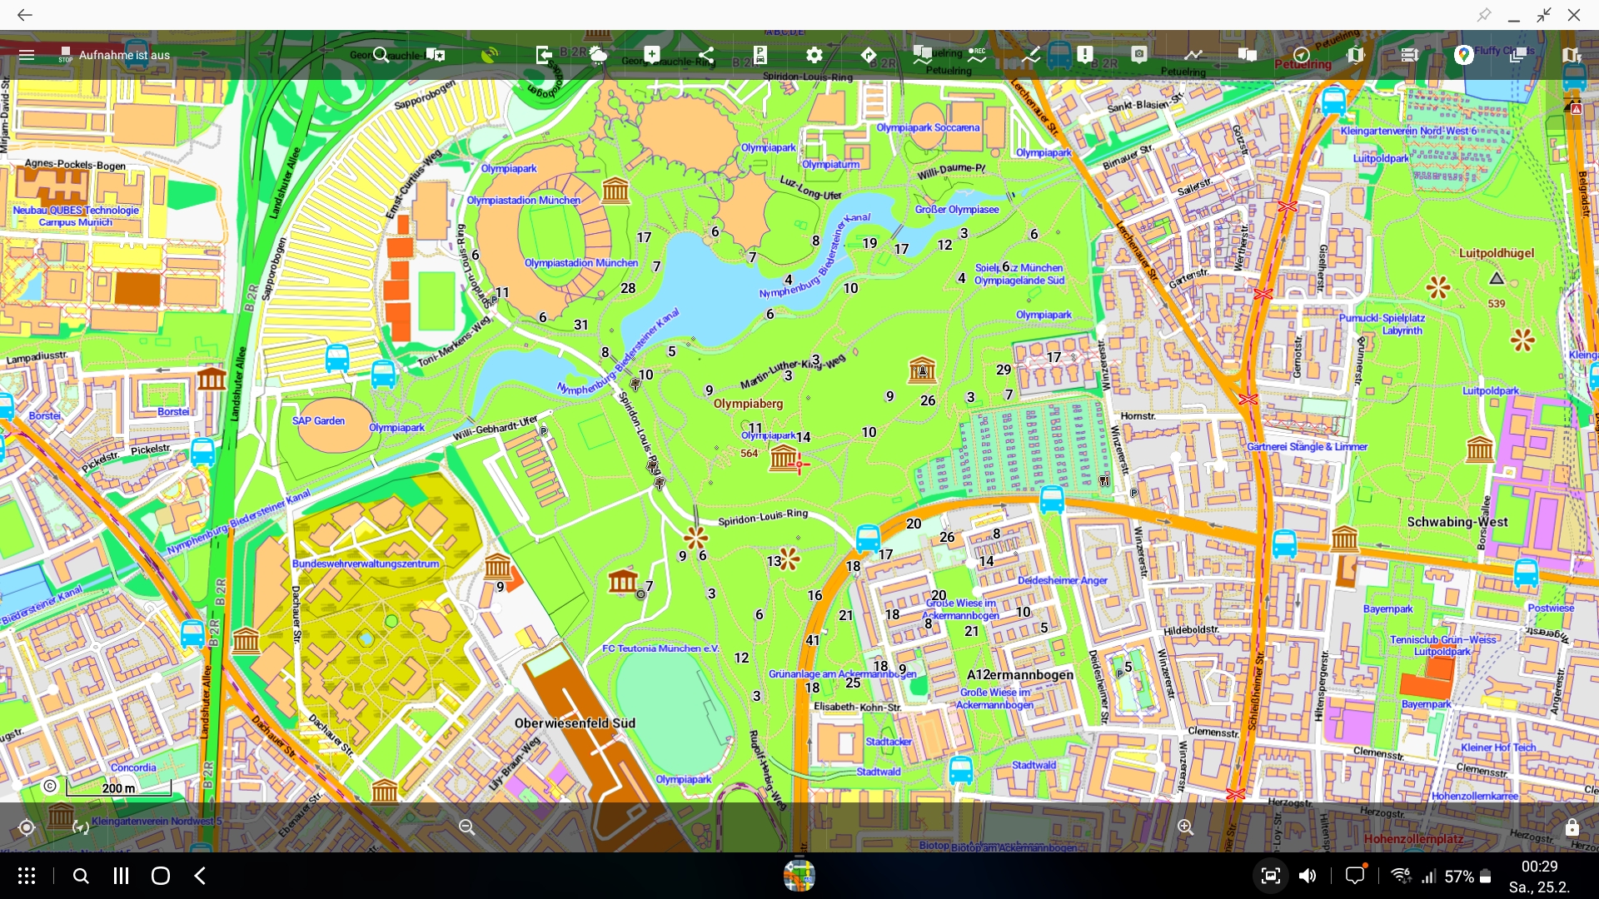Open the map layers stacked icon
This screenshot has height=899, width=1599.
(x=1518, y=55)
